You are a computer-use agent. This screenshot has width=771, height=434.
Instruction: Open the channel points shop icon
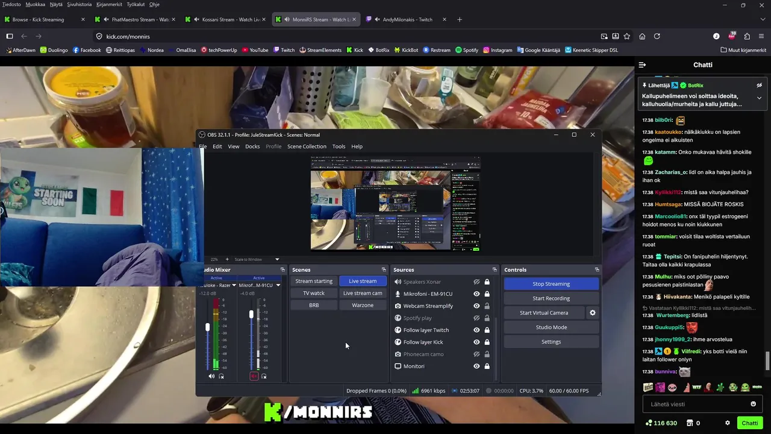[690, 423]
